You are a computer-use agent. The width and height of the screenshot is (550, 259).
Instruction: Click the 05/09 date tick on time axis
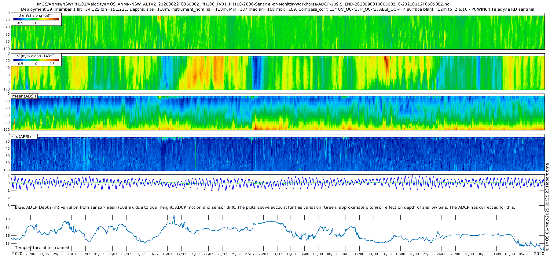coord(524,254)
